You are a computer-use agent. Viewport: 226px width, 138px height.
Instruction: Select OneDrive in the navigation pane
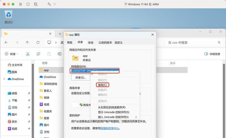[x=16, y=79]
